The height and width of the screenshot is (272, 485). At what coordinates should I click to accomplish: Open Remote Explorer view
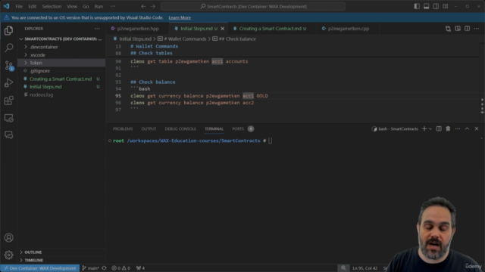click(8, 118)
